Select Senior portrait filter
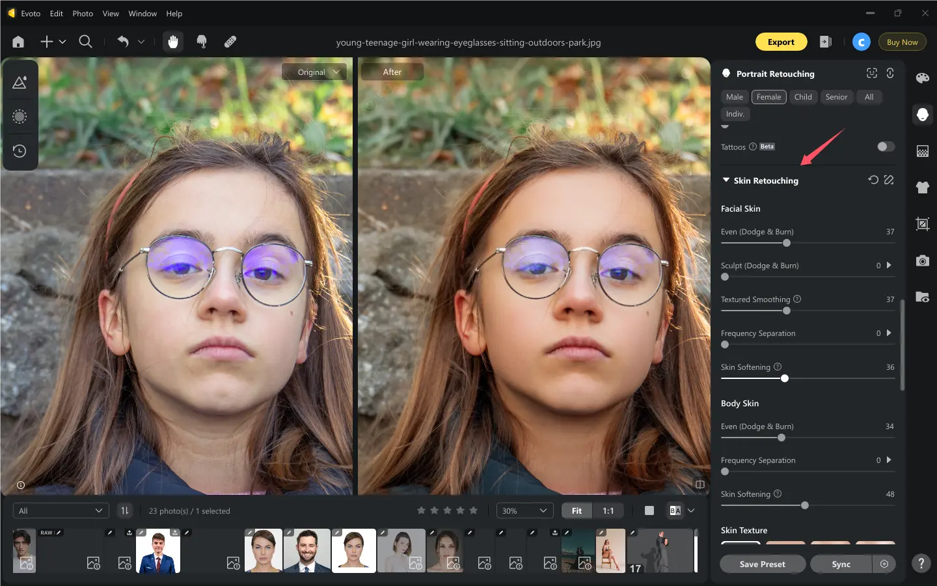The height and width of the screenshot is (586, 937). pyautogui.click(x=837, y=97)
